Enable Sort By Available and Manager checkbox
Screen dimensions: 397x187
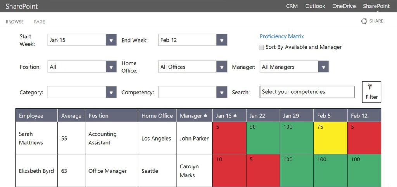261,47
